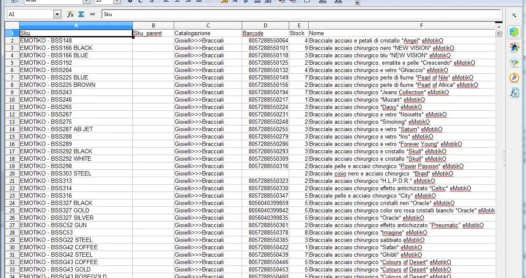This screenshot has width=526, height=278.
Task: Select barcode cell 8057288550194
Action: click(x=266, y=92)
